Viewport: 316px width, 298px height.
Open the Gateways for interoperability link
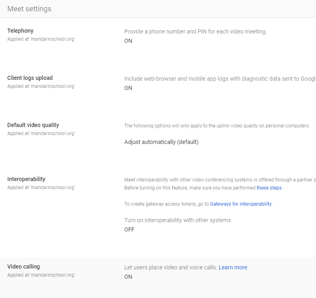tap(241, 204)
